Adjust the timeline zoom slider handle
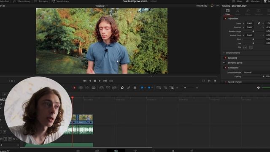Image resolution: width=270 pixels, height=152 pixels. [x=185, y=88]
